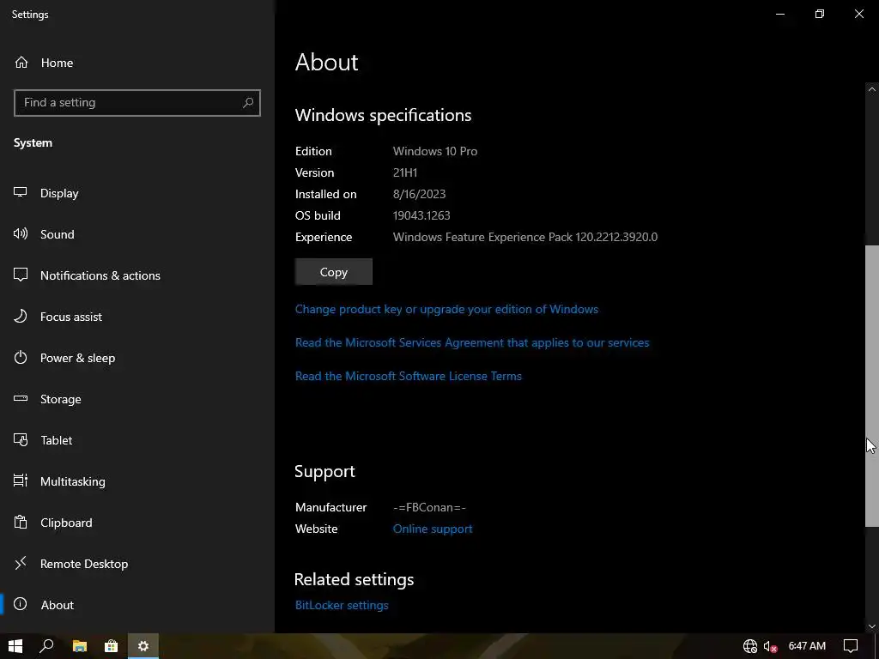Open Change product key or upgrade link
Image resolution: width=879 pixels, height=659 pixels.
[x=446, y=309]
